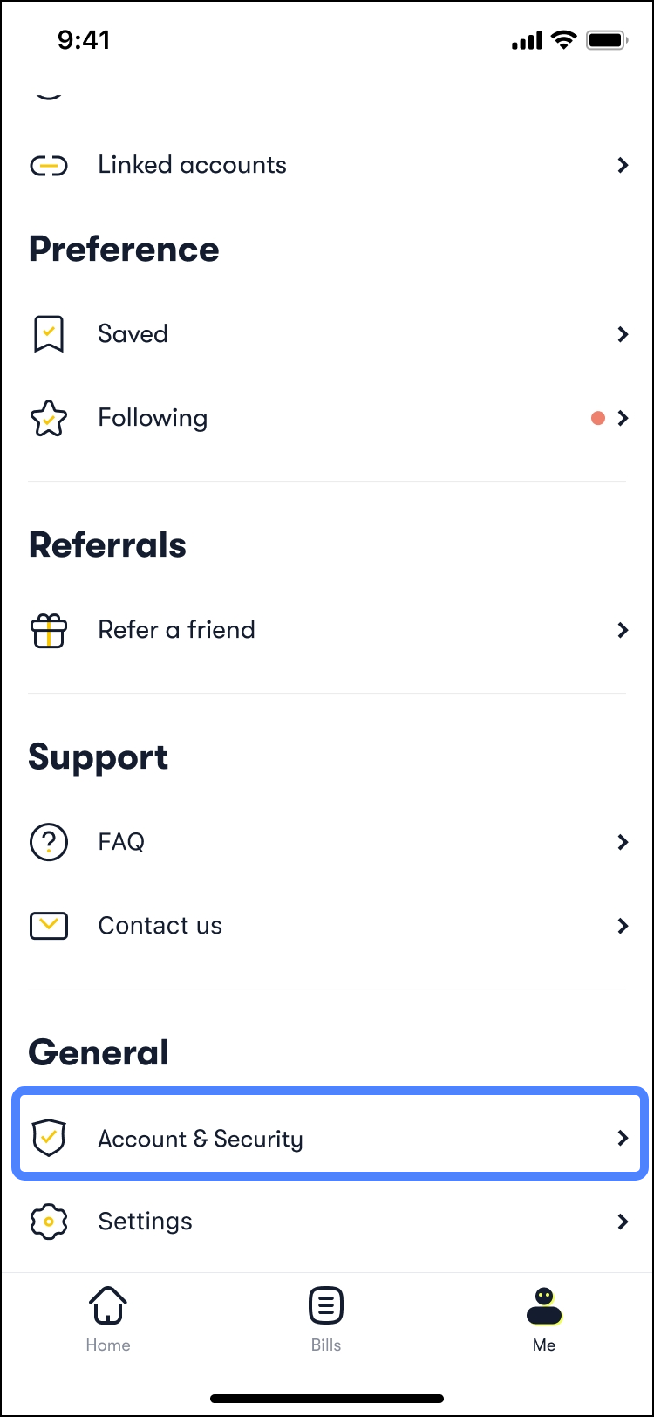Switch to the Bills tab
654x1417 pixels.
[x=326, y=1318]
